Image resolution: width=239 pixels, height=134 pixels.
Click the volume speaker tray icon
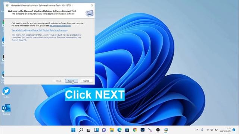tap(212, 130)
